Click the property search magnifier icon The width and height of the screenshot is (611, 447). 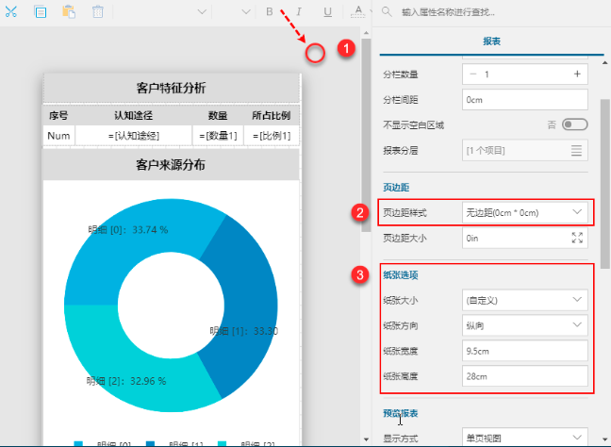click(387, 11)
